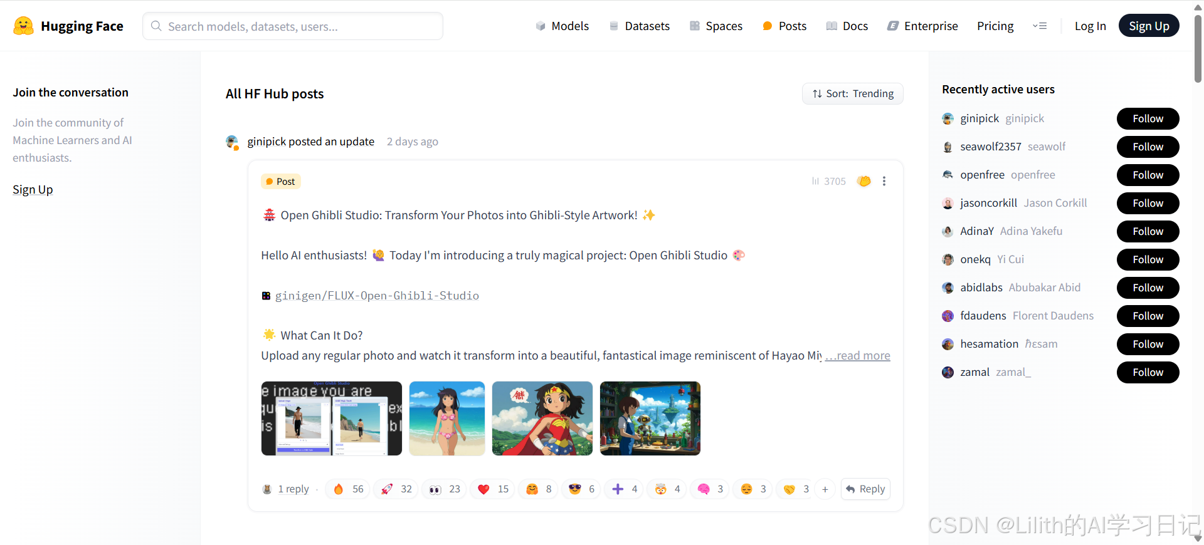
Task: Follow user AdinaY
Action: [x=1148, y=231]
